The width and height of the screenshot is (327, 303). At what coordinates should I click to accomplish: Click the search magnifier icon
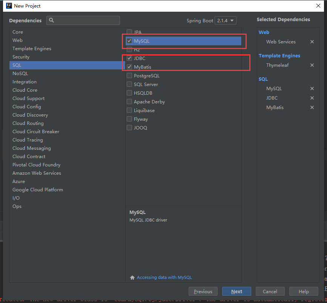51,20
